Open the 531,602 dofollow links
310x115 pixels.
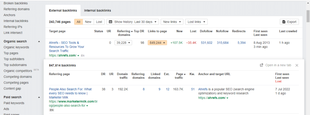pyautogui.click(x=206, y=43)
